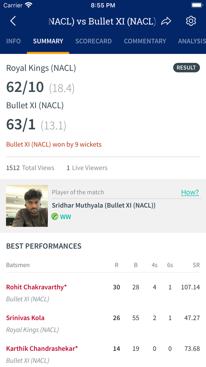Image resolution: width=206 pixels, height=367 pixels.
Task: Tap the green impact gauge badge next to WW
Action: click(55, 216)
